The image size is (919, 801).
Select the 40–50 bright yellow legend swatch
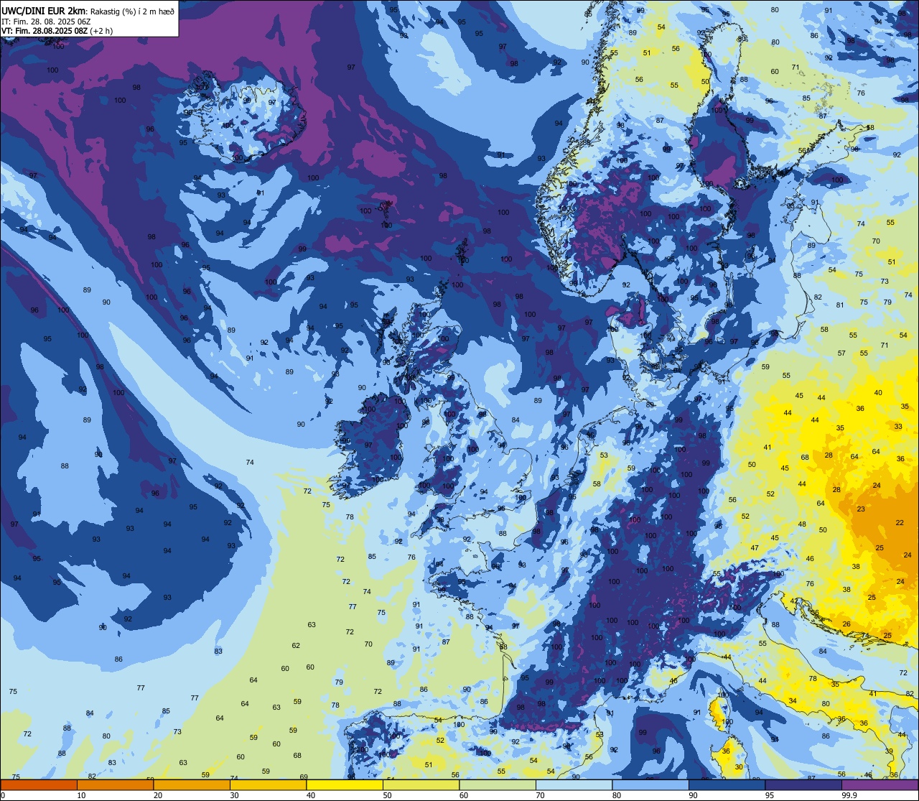tap(345, 785)
